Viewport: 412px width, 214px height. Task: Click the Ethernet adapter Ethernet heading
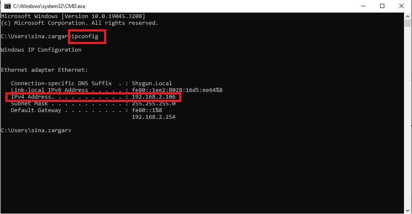coord(45,70)
